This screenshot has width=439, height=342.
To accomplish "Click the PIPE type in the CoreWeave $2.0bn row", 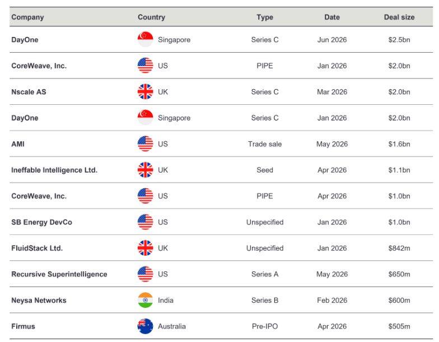I will (264, 66).
